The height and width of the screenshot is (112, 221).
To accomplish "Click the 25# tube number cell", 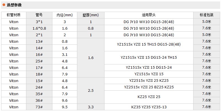I will pyautogui.click(x=39, y=61).
